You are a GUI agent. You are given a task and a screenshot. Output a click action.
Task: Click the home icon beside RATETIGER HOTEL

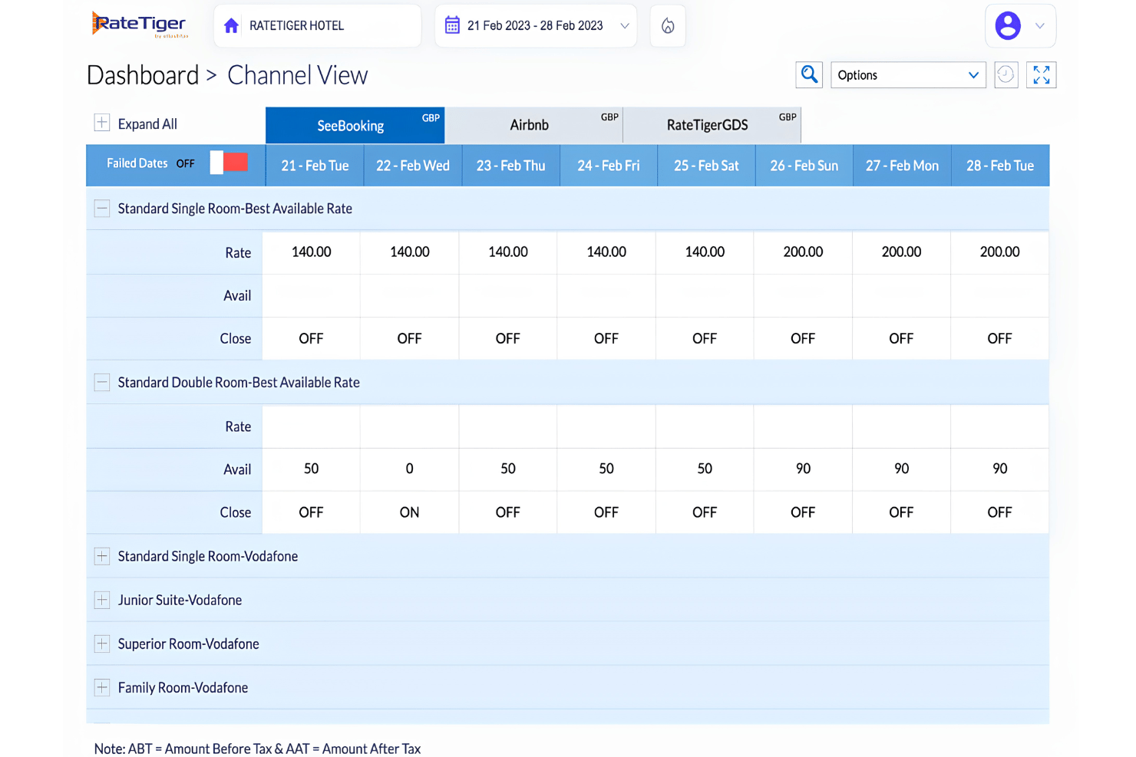click(231, 26)
